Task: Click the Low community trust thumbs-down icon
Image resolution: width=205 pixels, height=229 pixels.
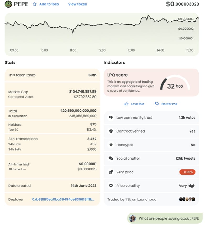Action: pyautogui.click(x=111, y=118)
